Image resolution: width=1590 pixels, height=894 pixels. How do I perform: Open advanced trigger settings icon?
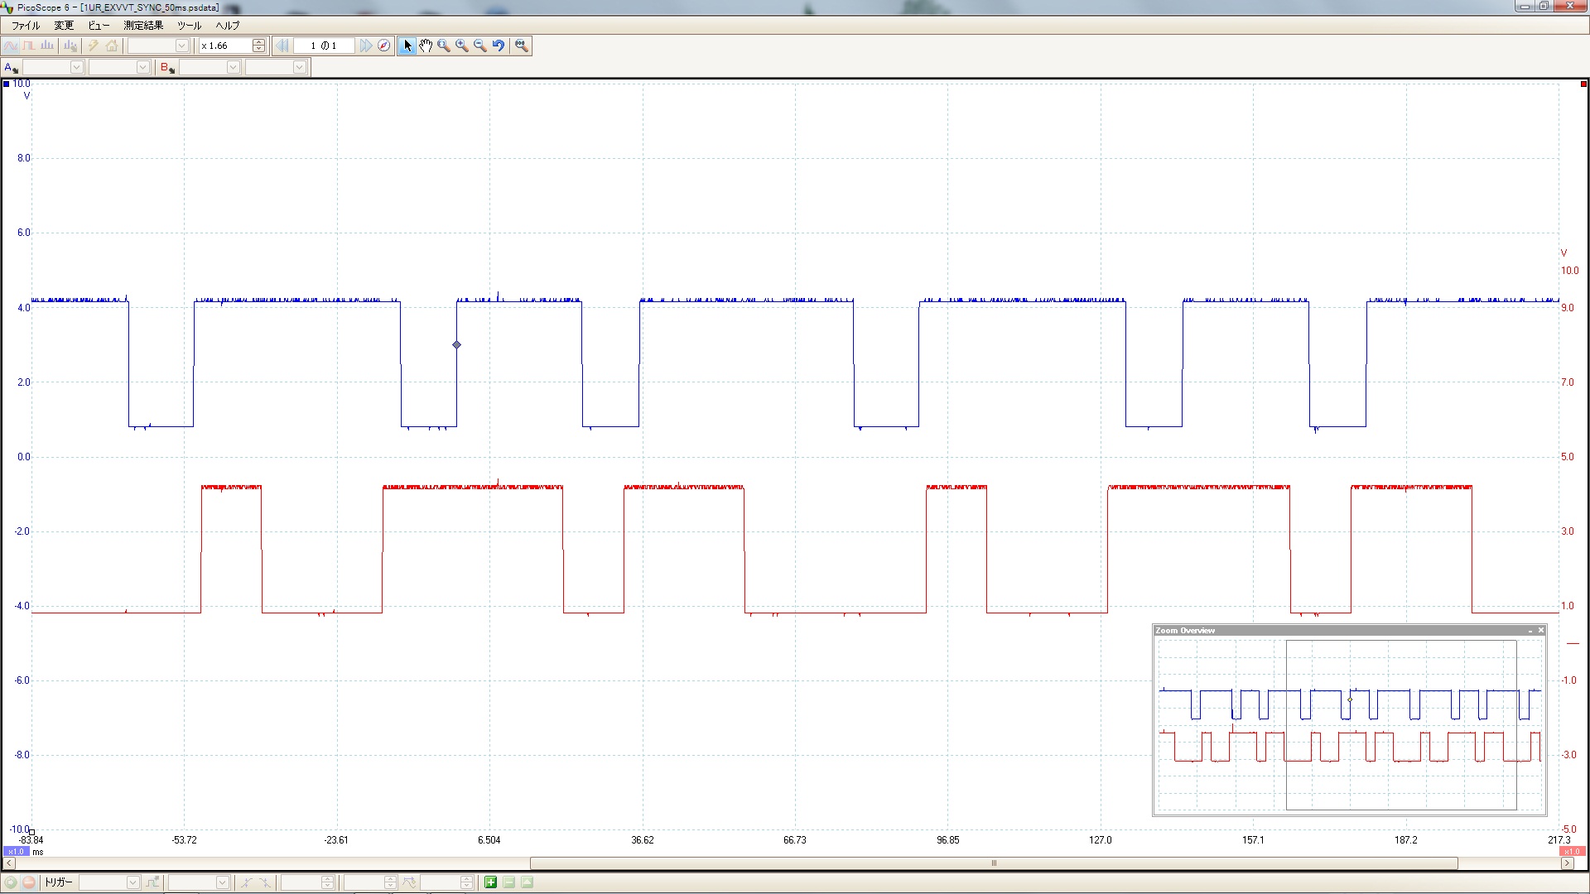click(152, 882)
